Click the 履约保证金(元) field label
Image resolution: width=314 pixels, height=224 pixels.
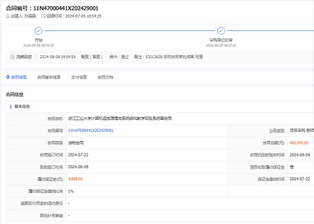pos(50,179)
